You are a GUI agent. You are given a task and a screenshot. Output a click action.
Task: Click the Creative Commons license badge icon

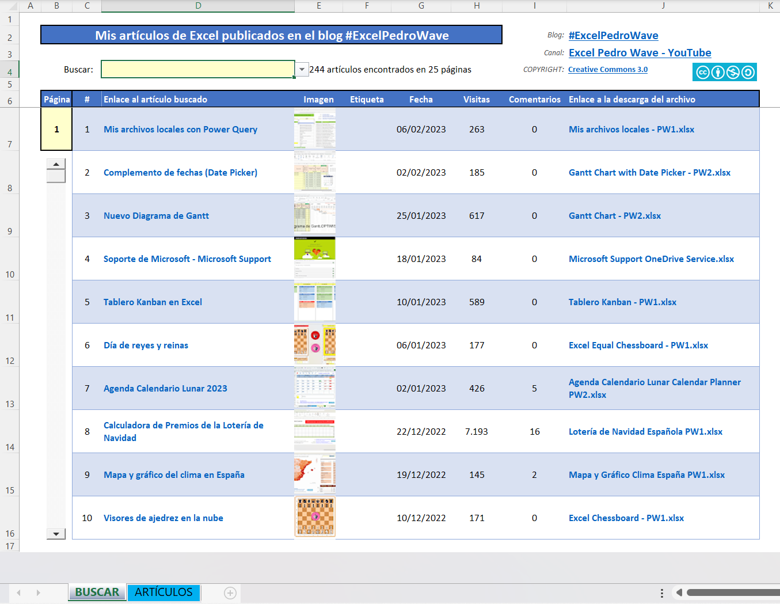[x=724, y=72]
